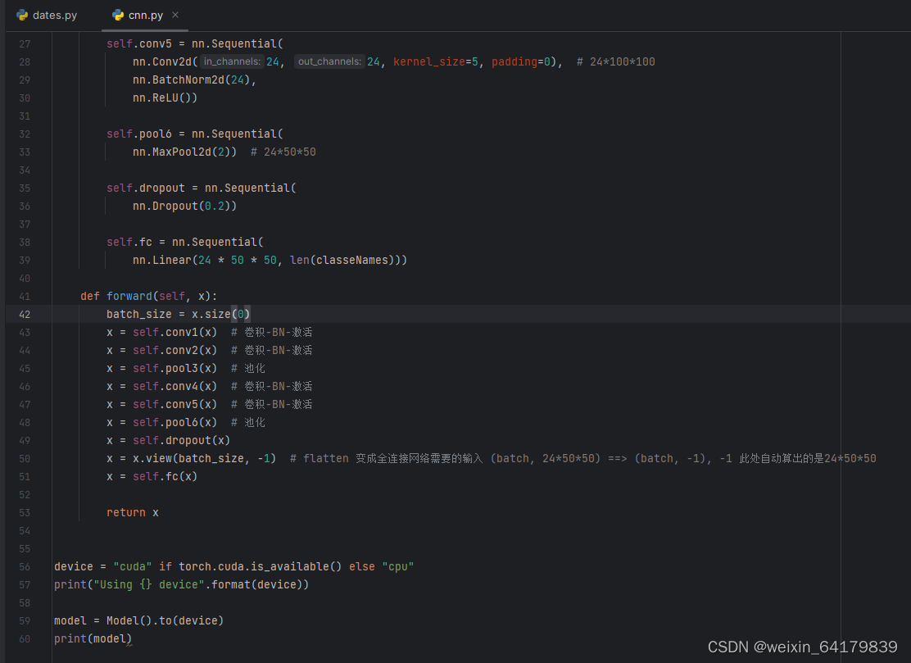Click 'x = self.conv5(x)' statement
Image resolution: width=911 pixels, height=663 pixels.
coord(161,404)
